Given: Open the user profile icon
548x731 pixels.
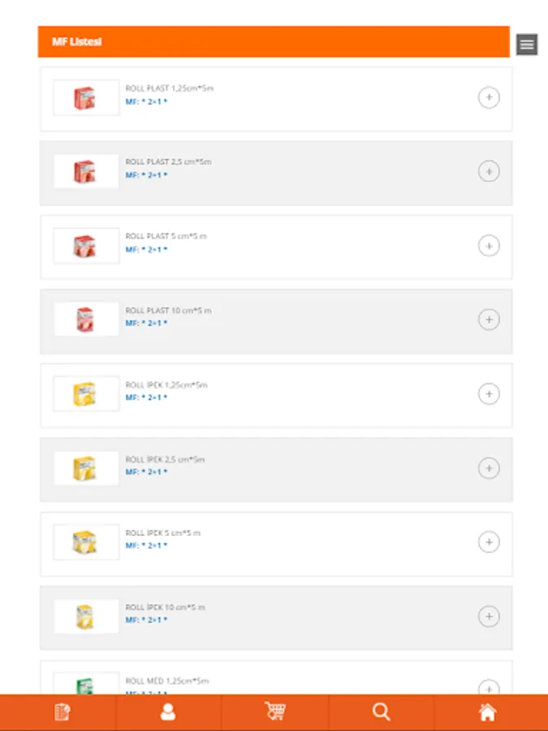Looking at the screenshot, I should (168, 712).
